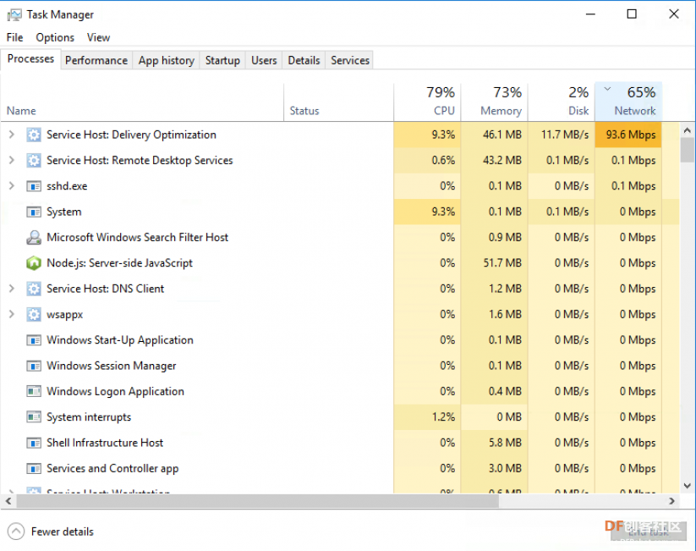Screen dimensions: 696x551
Task: Click the 1.2% CPU value
Action: (x=443, y=417)
